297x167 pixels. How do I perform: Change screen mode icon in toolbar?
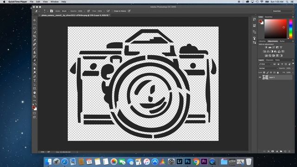(34, 117)
